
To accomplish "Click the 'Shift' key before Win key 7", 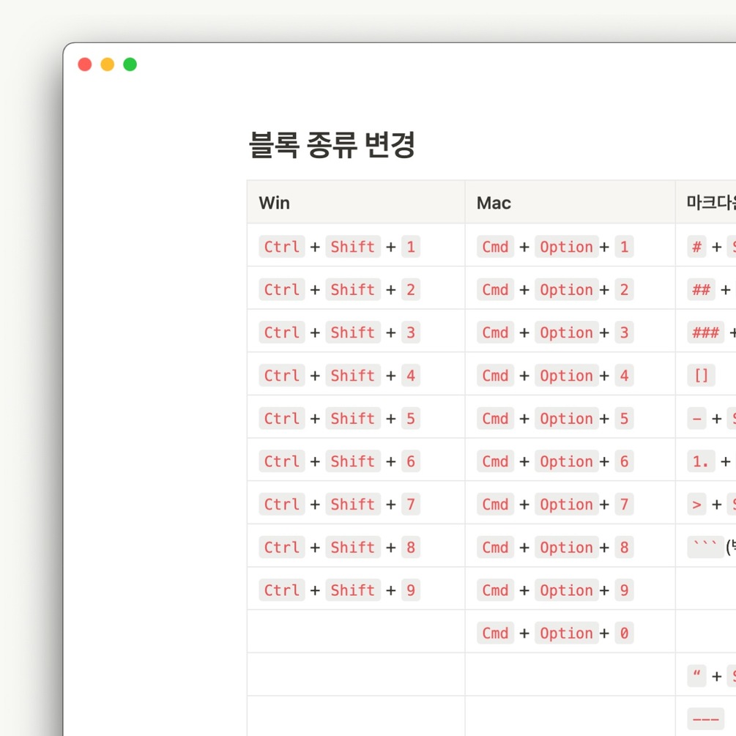I will coord(352,504).
